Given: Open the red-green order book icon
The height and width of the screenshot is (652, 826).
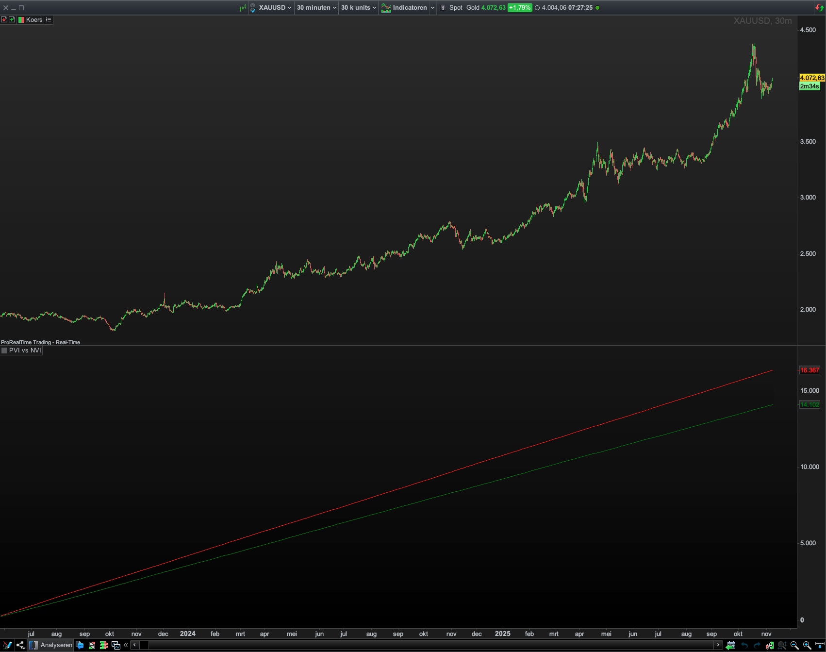Looking at the screenshot, I should click(103, 645).
